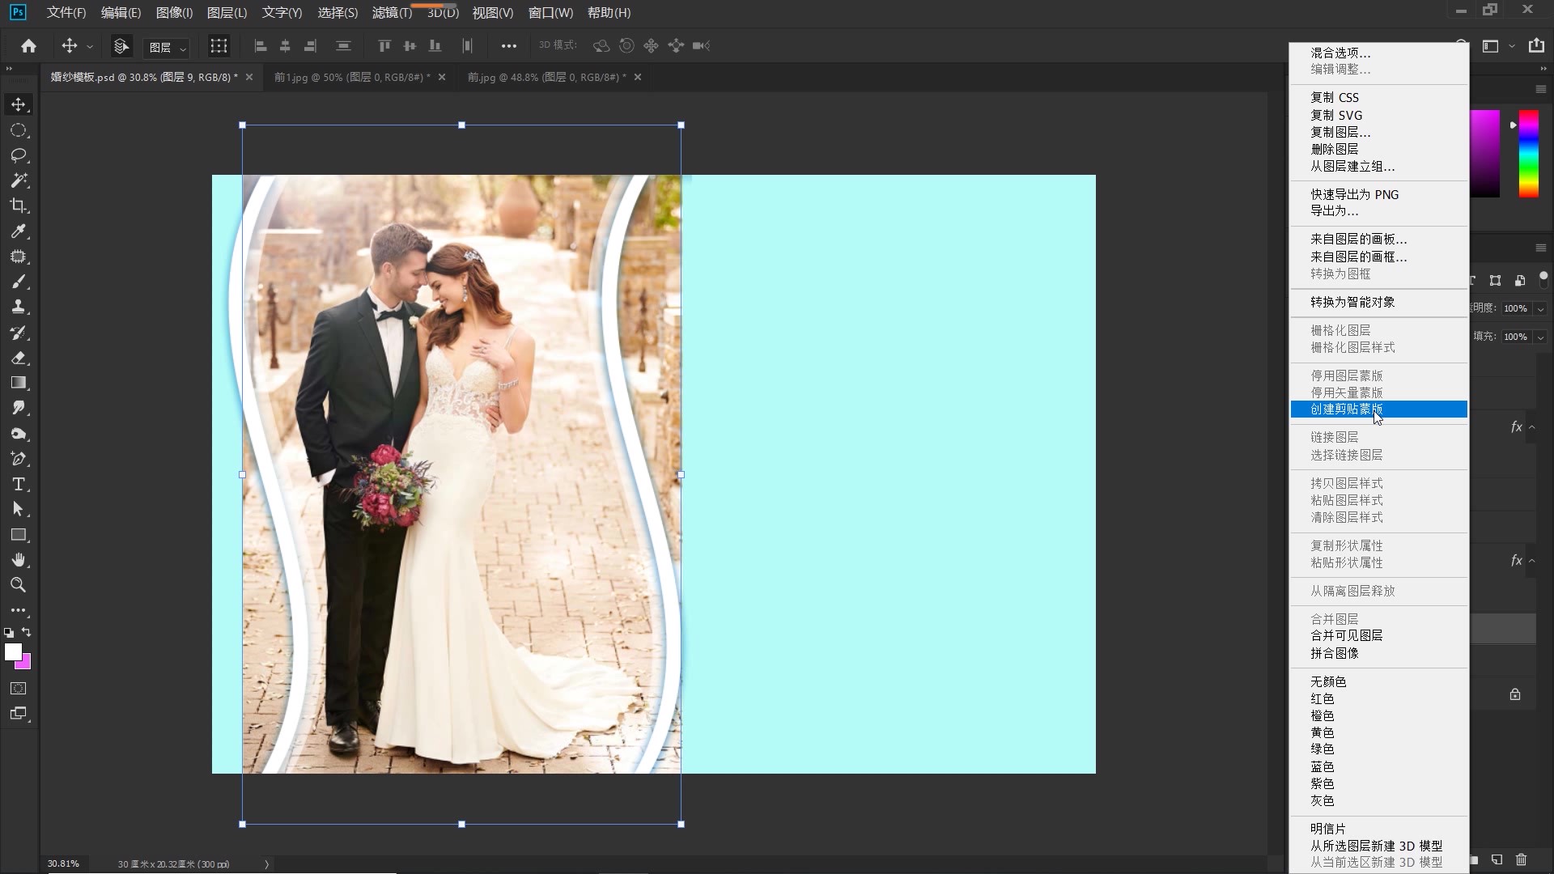This screenshot has width=1554, height=874.
Task: Click the foreground color swatch
Action: (15, 652)
